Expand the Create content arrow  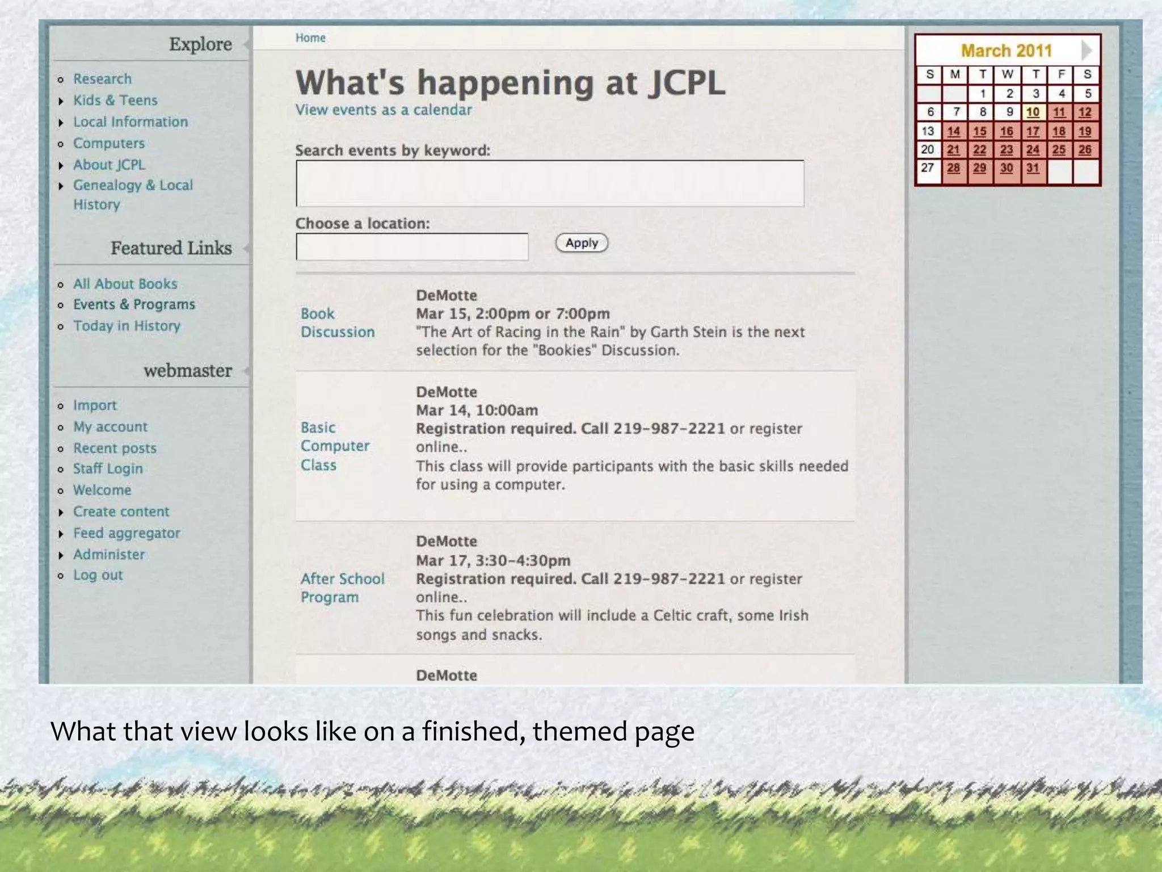click(x=61, y=513)
